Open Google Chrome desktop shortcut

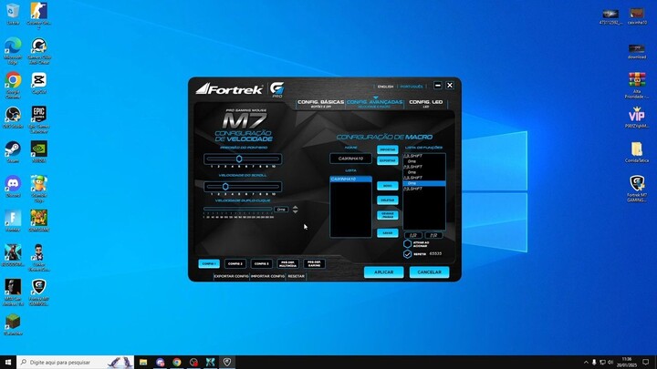pyautogui.click(x=13, y=85)
